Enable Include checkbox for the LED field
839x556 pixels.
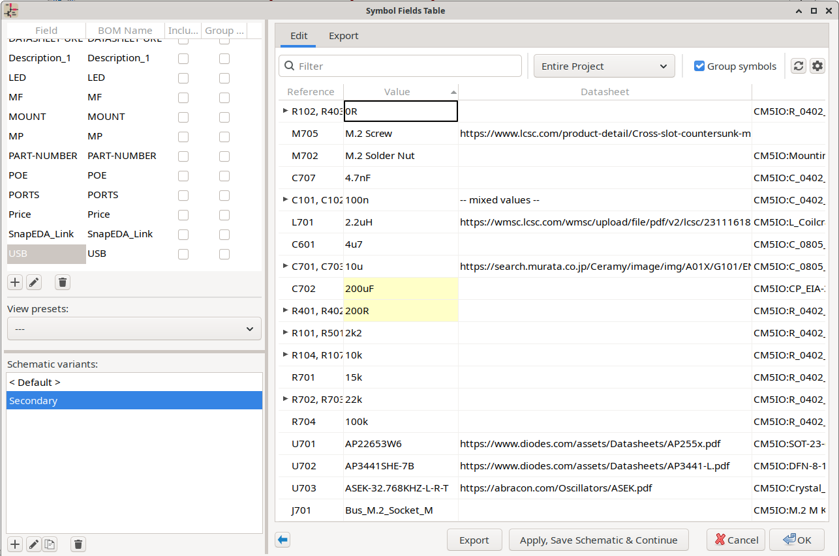click(x=183, y=78)
